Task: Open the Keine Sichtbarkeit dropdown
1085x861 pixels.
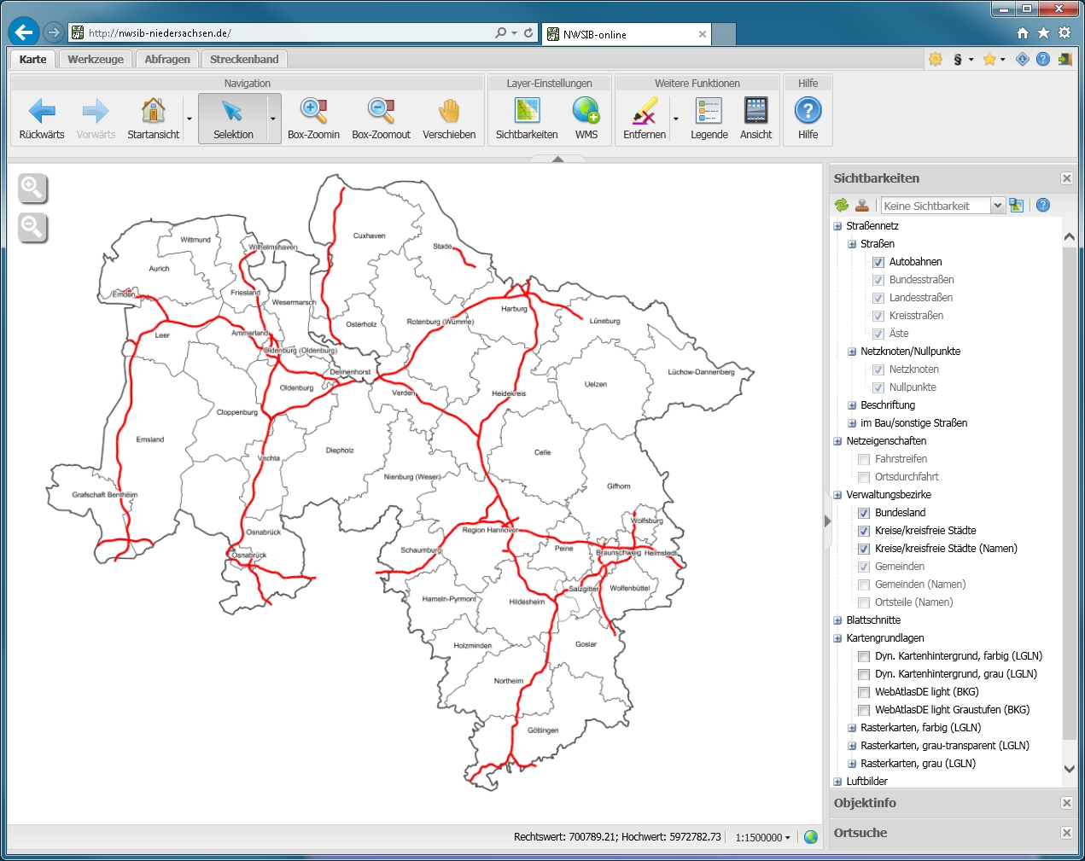Action: (x=996, y=206)
